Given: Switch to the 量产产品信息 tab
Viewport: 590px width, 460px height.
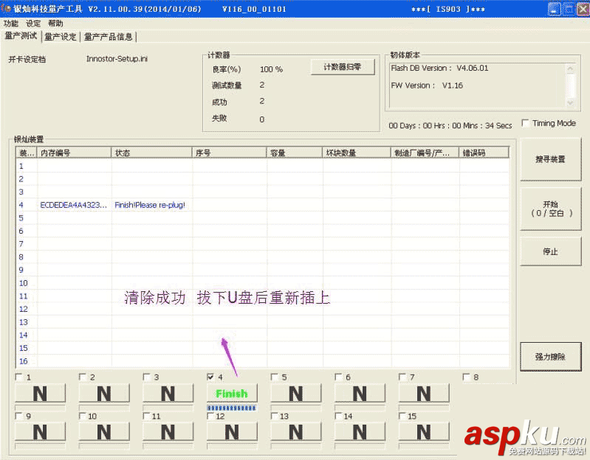Looking at the screenshot, I should [108, 36].
